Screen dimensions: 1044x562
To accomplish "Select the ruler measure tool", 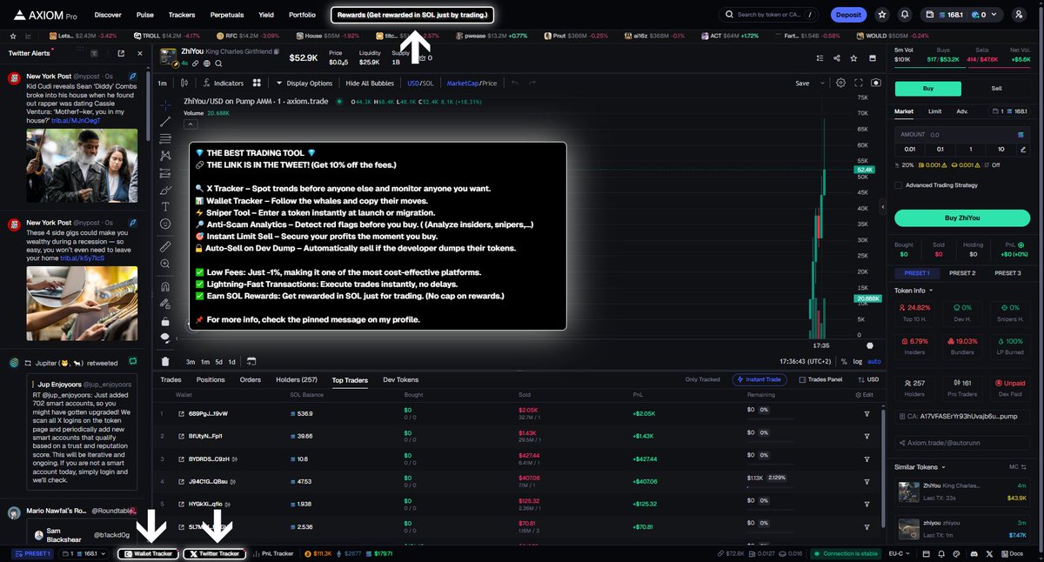I will coord(165,246).
